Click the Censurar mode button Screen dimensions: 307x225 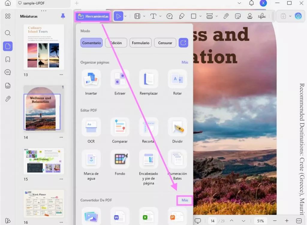[x=165, y=43]
